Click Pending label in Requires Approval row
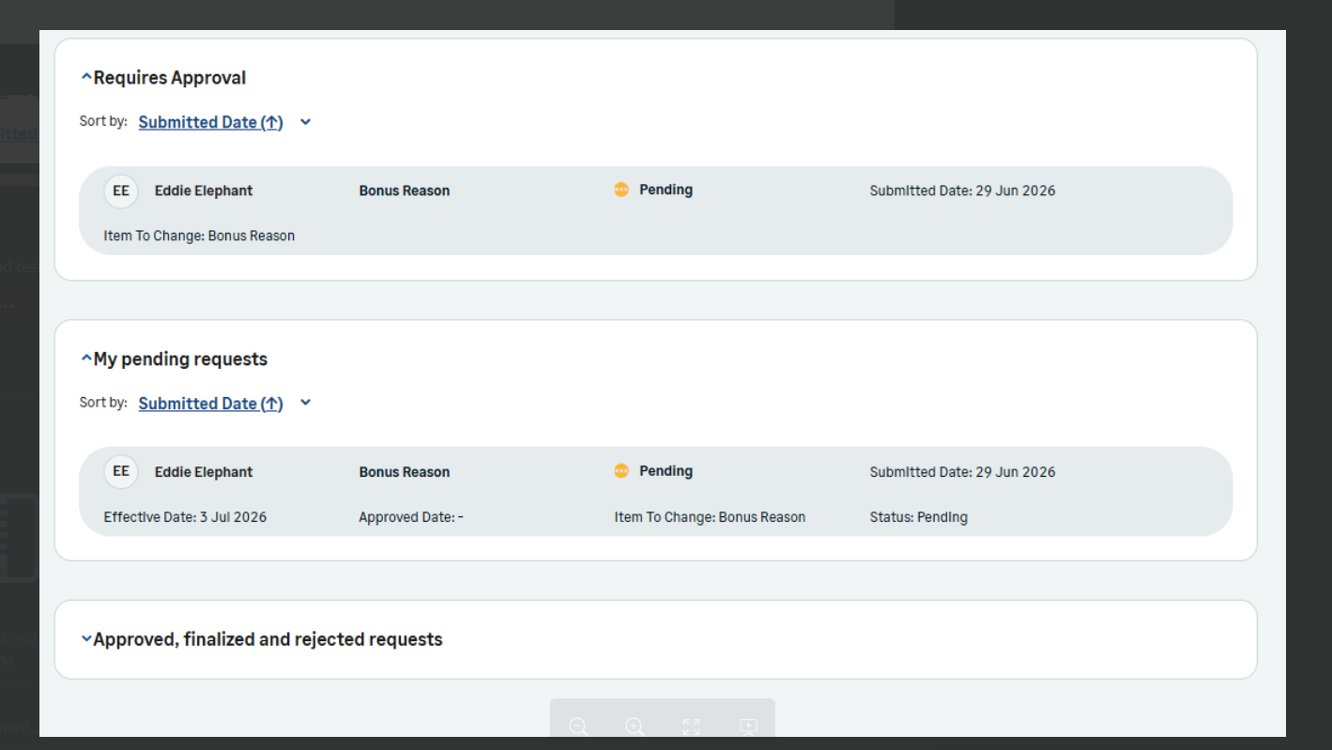The width and height of the screenshot is (1332, 750). pos(666,190)
